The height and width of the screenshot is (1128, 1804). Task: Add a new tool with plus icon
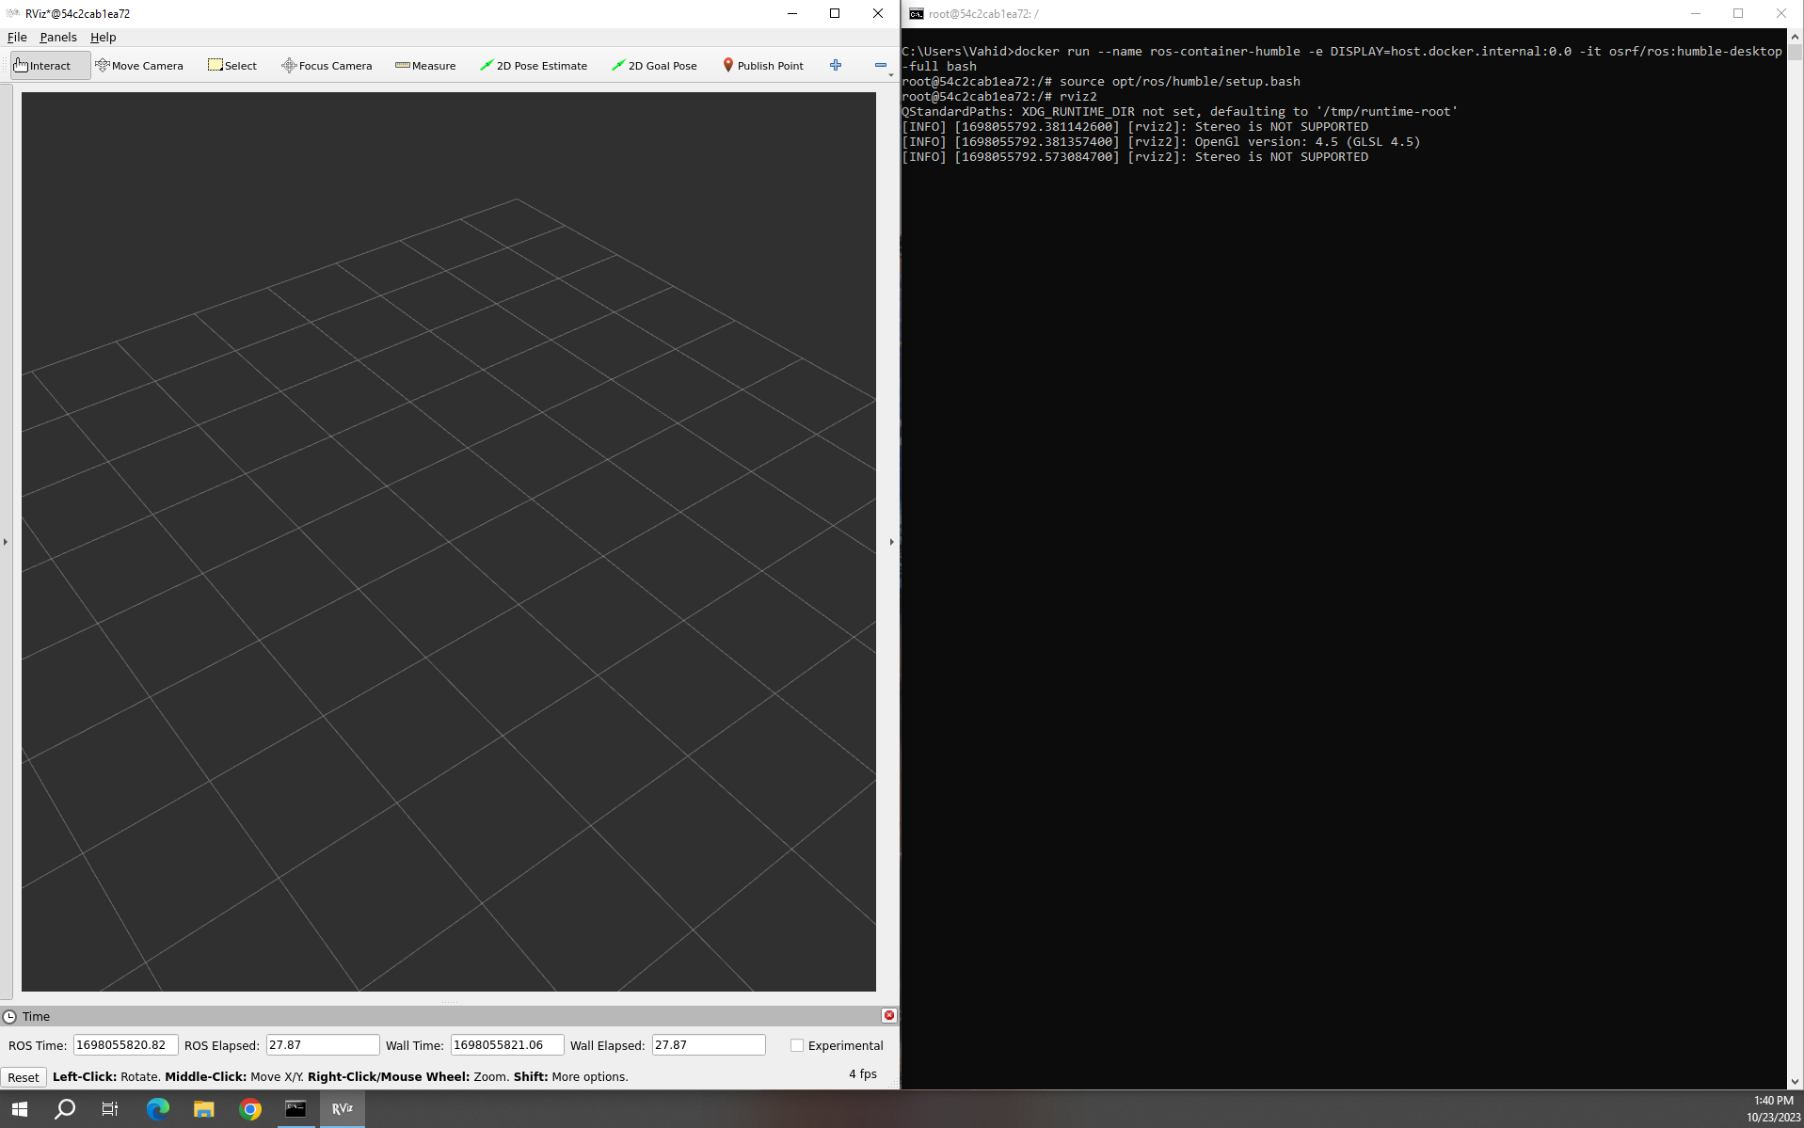pyautogui.click(x=836, y=65)
